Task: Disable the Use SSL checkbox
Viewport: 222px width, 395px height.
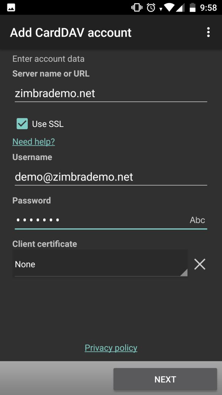Action: coord(22,123)
